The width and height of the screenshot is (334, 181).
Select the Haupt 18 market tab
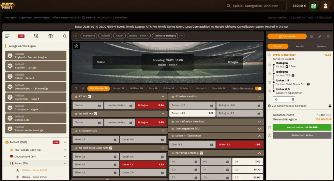(119, 89)
